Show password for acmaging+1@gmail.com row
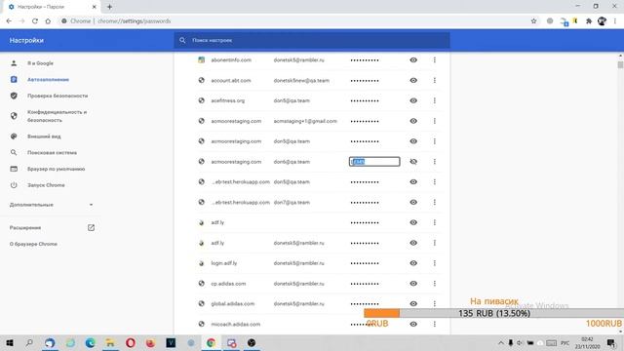The width and height of the screenshot is (624, 351). coord(413,121)
